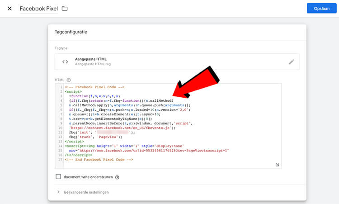Click the code brackets icon for Aangepaste HTML
Image resolution: width=339 pixels, height=204 pixels.
[65, 62]
